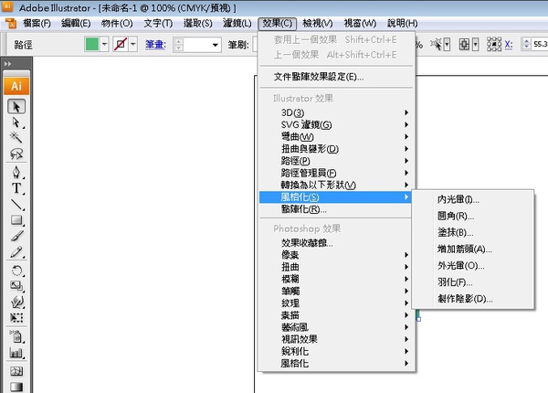Open the 視窗(W) menu
Screen dimensions: 548x393
[360, 24]
